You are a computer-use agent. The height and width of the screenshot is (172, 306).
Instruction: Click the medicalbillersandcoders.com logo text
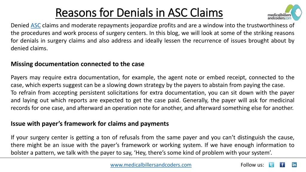279,17
